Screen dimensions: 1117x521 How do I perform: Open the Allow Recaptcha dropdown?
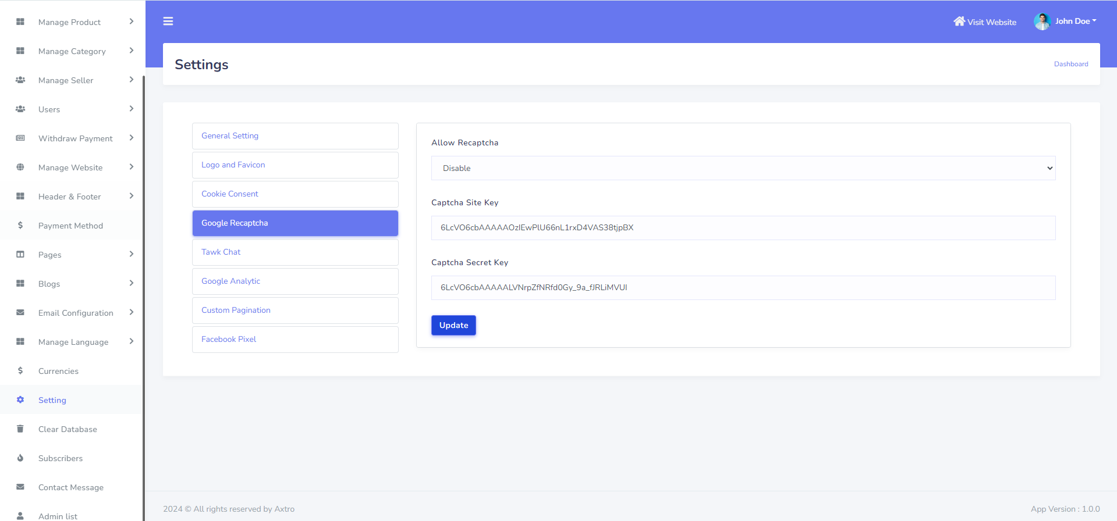click(743, 168)
